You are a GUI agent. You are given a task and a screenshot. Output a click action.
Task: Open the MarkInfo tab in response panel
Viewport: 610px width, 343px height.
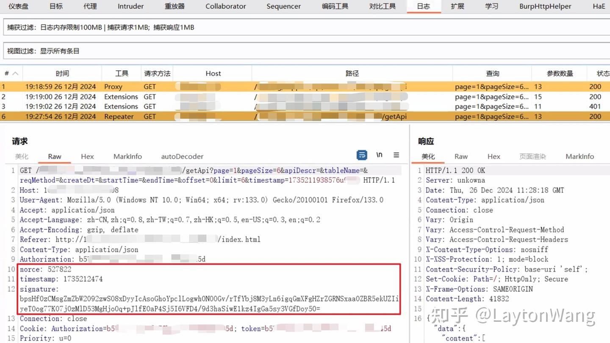pyautogui.click(x=579, y=156)
